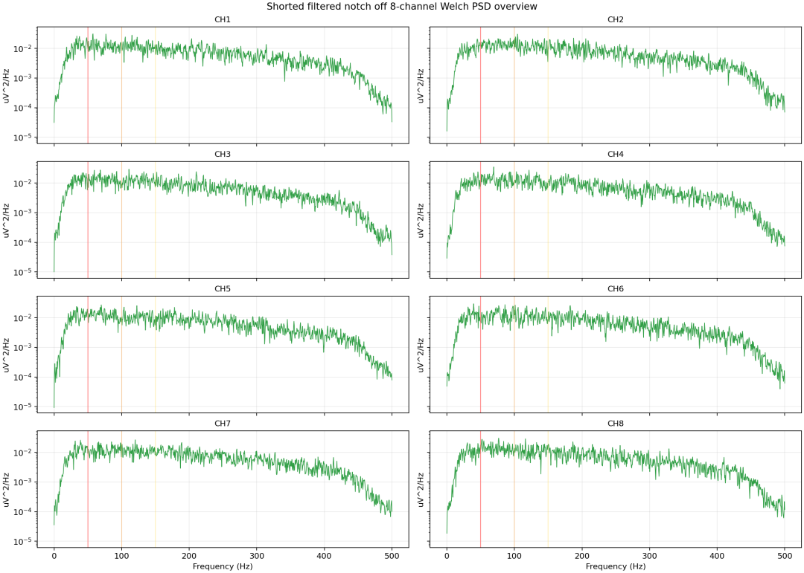Pick the 10^-3 y-axis tick of CH7
The image size is (804, 573).
click(x=24, y=482)
